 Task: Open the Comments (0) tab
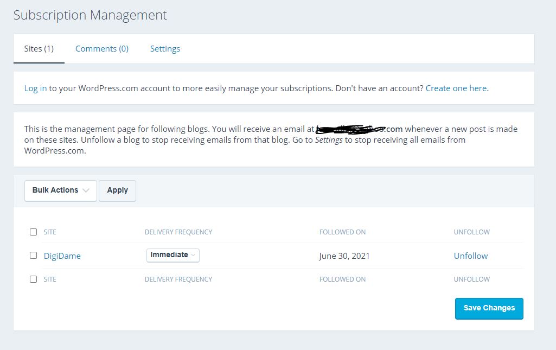[102, 49]
